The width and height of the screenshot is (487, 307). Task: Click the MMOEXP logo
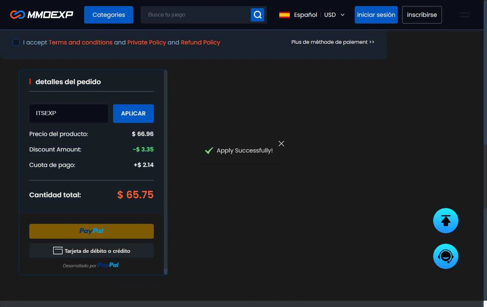click(42, 15)
